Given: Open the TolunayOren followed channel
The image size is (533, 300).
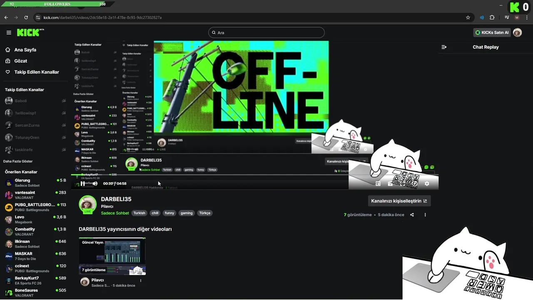Looking at the screenshot, I should coord(35,137).
